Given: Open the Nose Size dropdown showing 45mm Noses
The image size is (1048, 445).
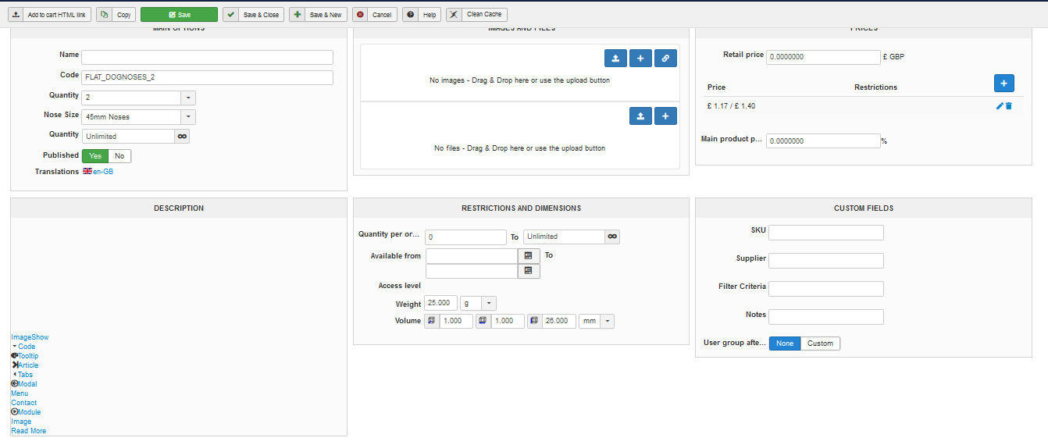Looking at the screenshot, I should pos(138,117).
